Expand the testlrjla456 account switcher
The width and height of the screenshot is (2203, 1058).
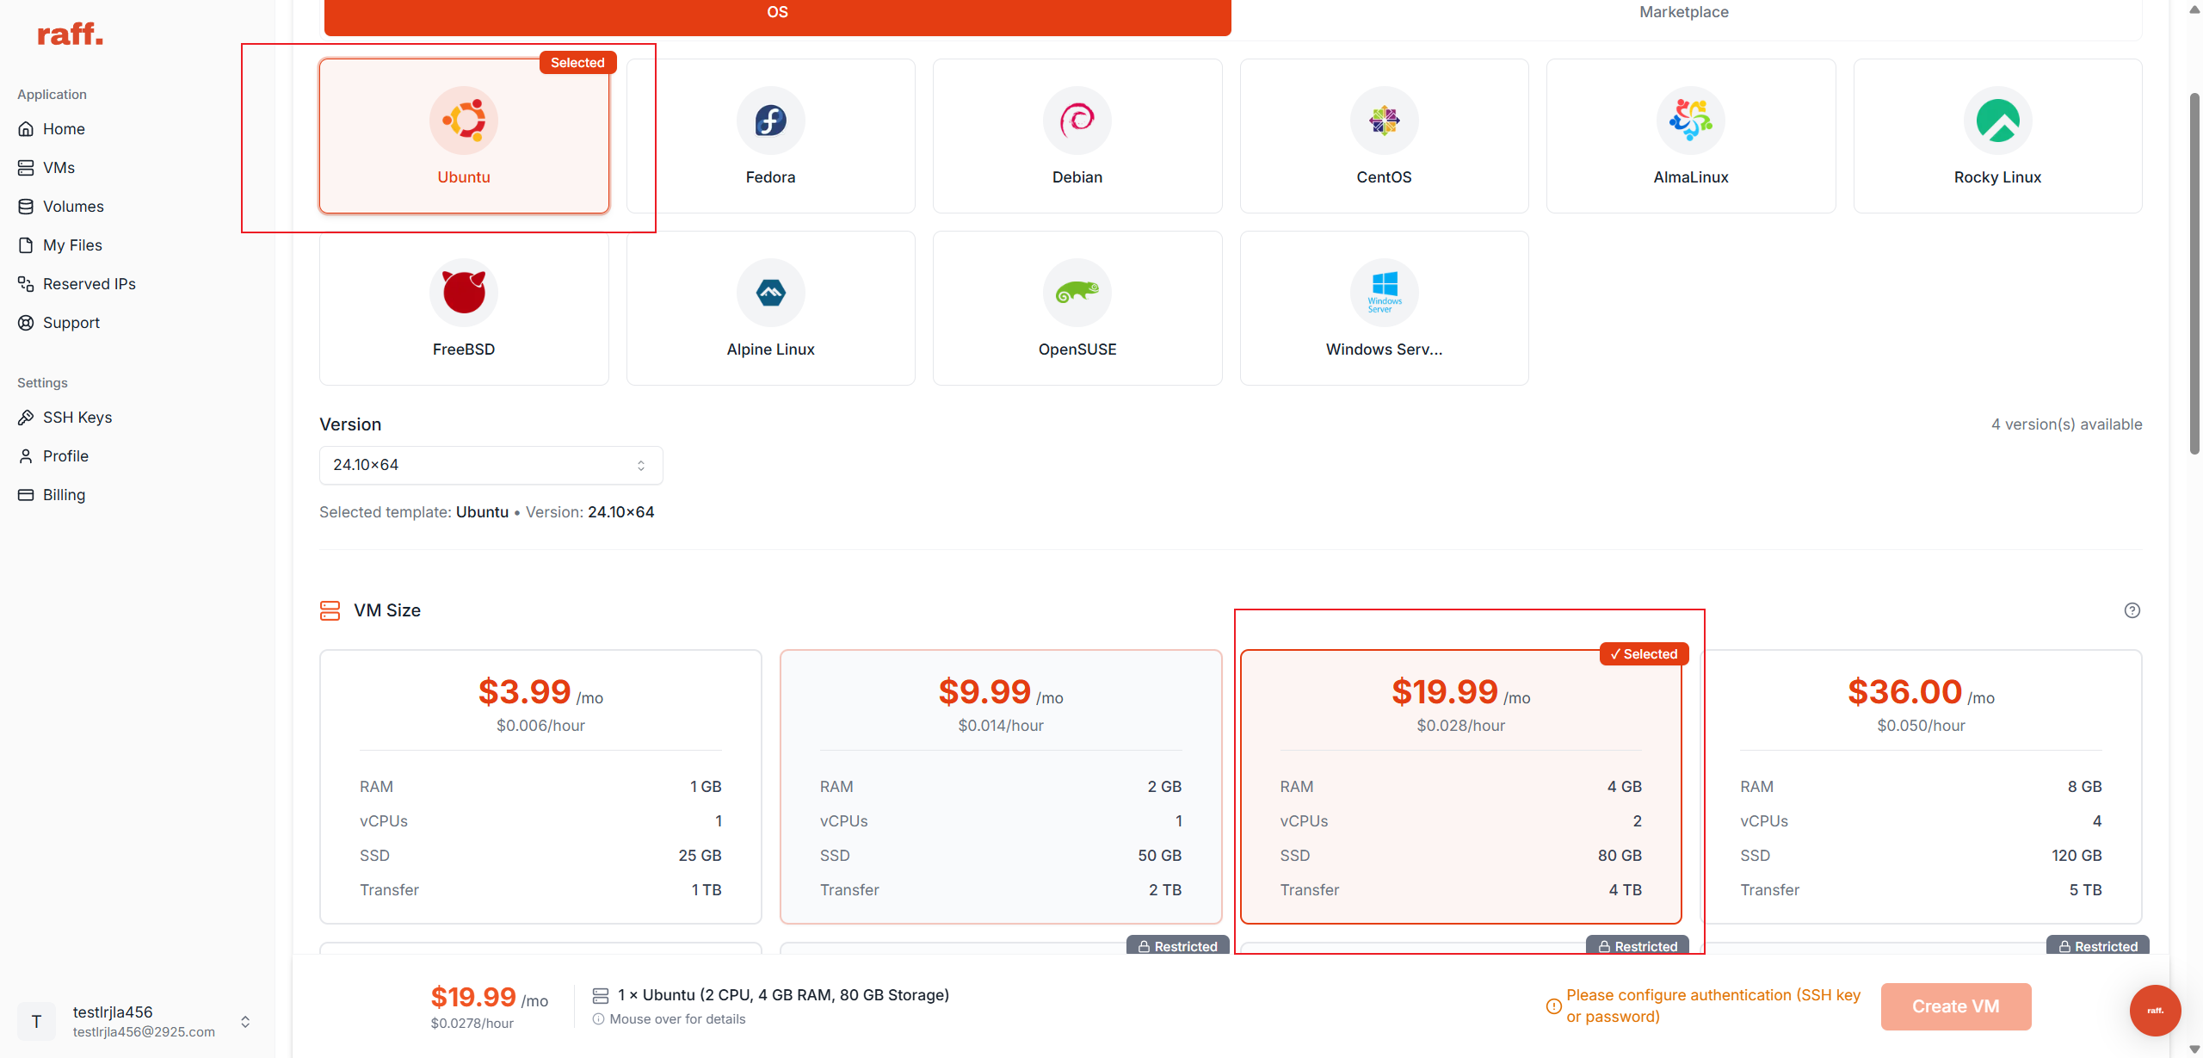245,1022
